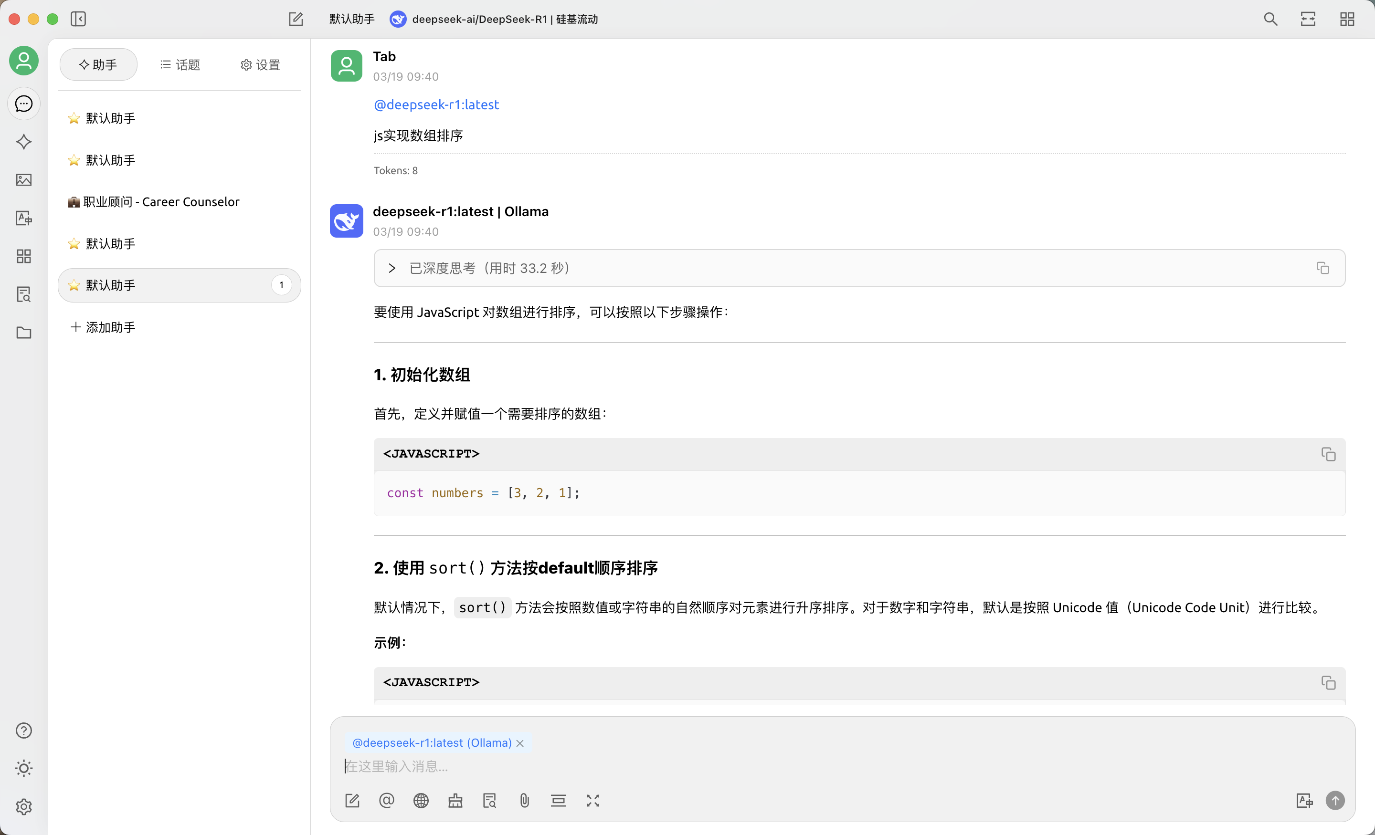Viewport: 1375px width, 835px height.
Task: Click the knowledge base icon in the input toolbar
Action: coord(489,801)
